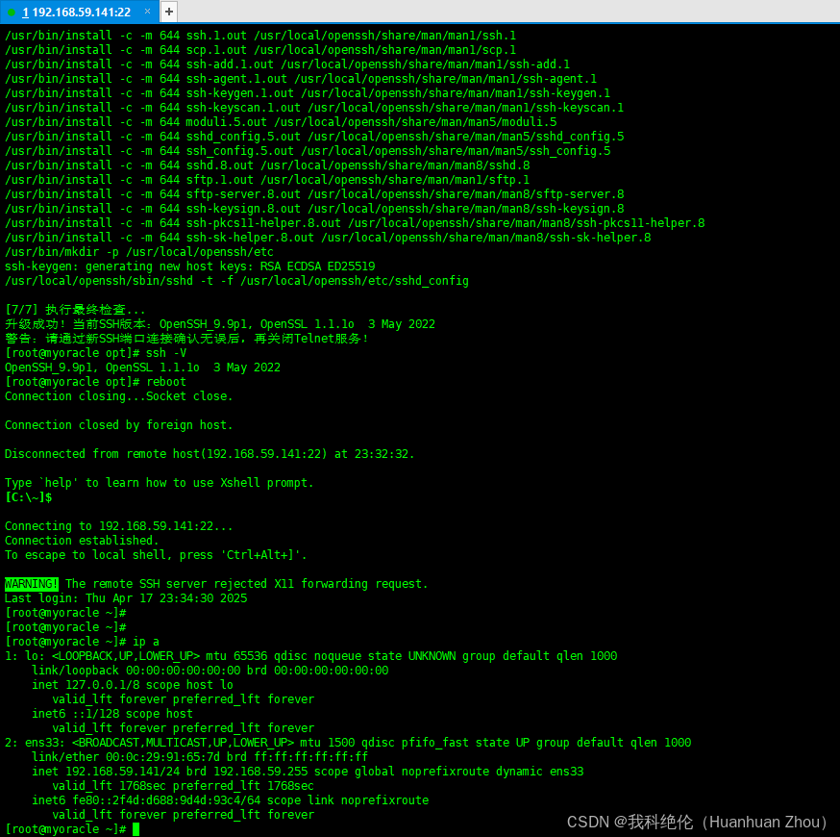Click the highlighted WARNING! label

click(32, 584)
